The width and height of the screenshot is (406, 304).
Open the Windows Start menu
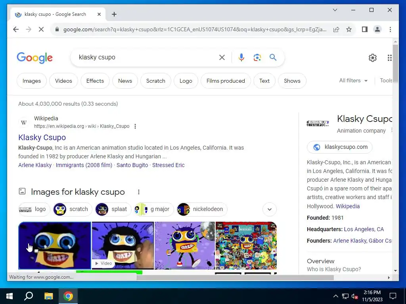10,296
